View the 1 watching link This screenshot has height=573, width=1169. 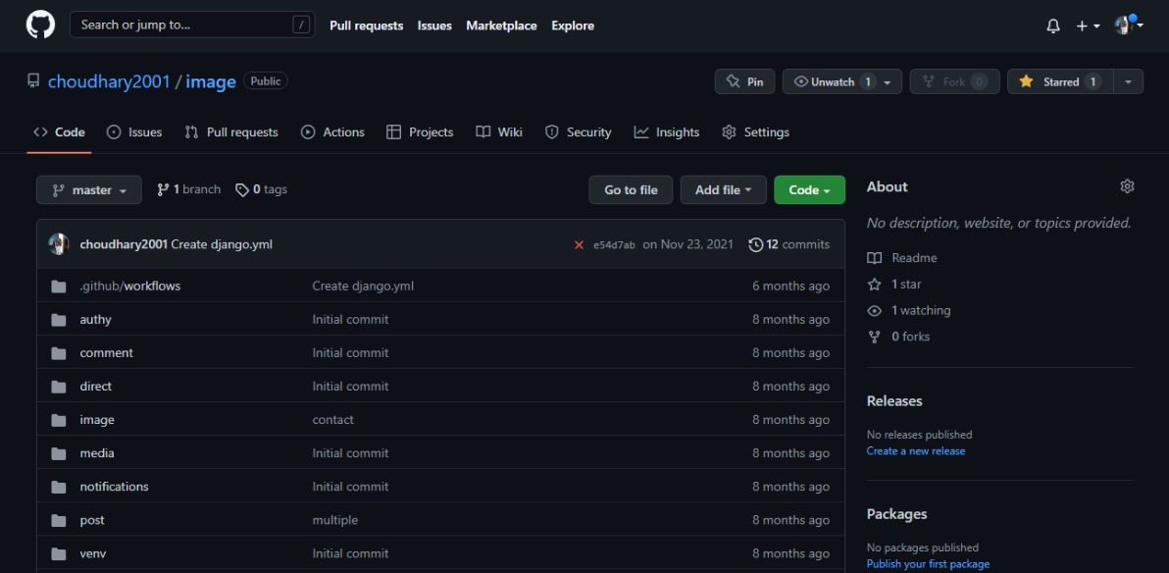click(x=910, y=310)
